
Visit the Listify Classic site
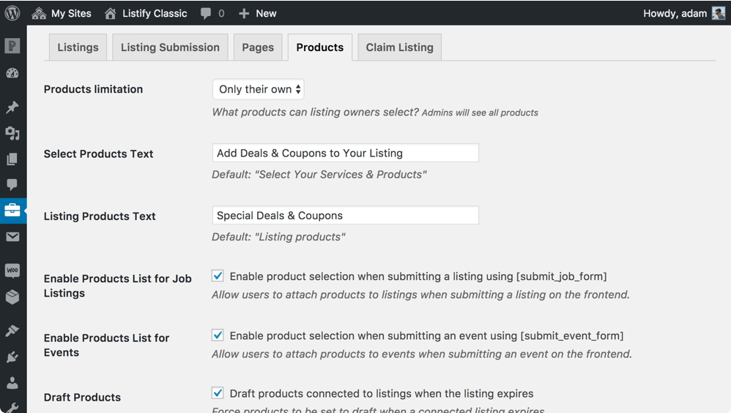146,13
